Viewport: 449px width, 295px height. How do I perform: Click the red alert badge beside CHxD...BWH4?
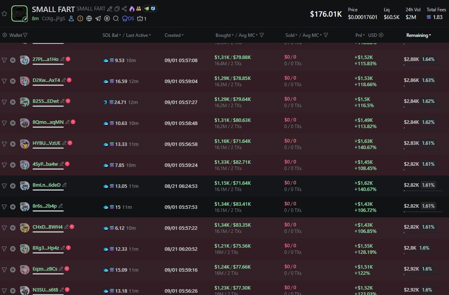[x=72, y=227]
